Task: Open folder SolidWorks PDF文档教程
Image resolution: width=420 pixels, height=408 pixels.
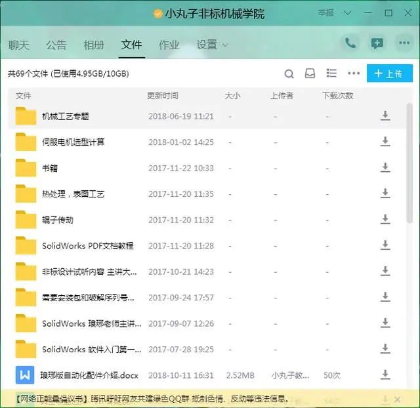Action: pos(88,246)
